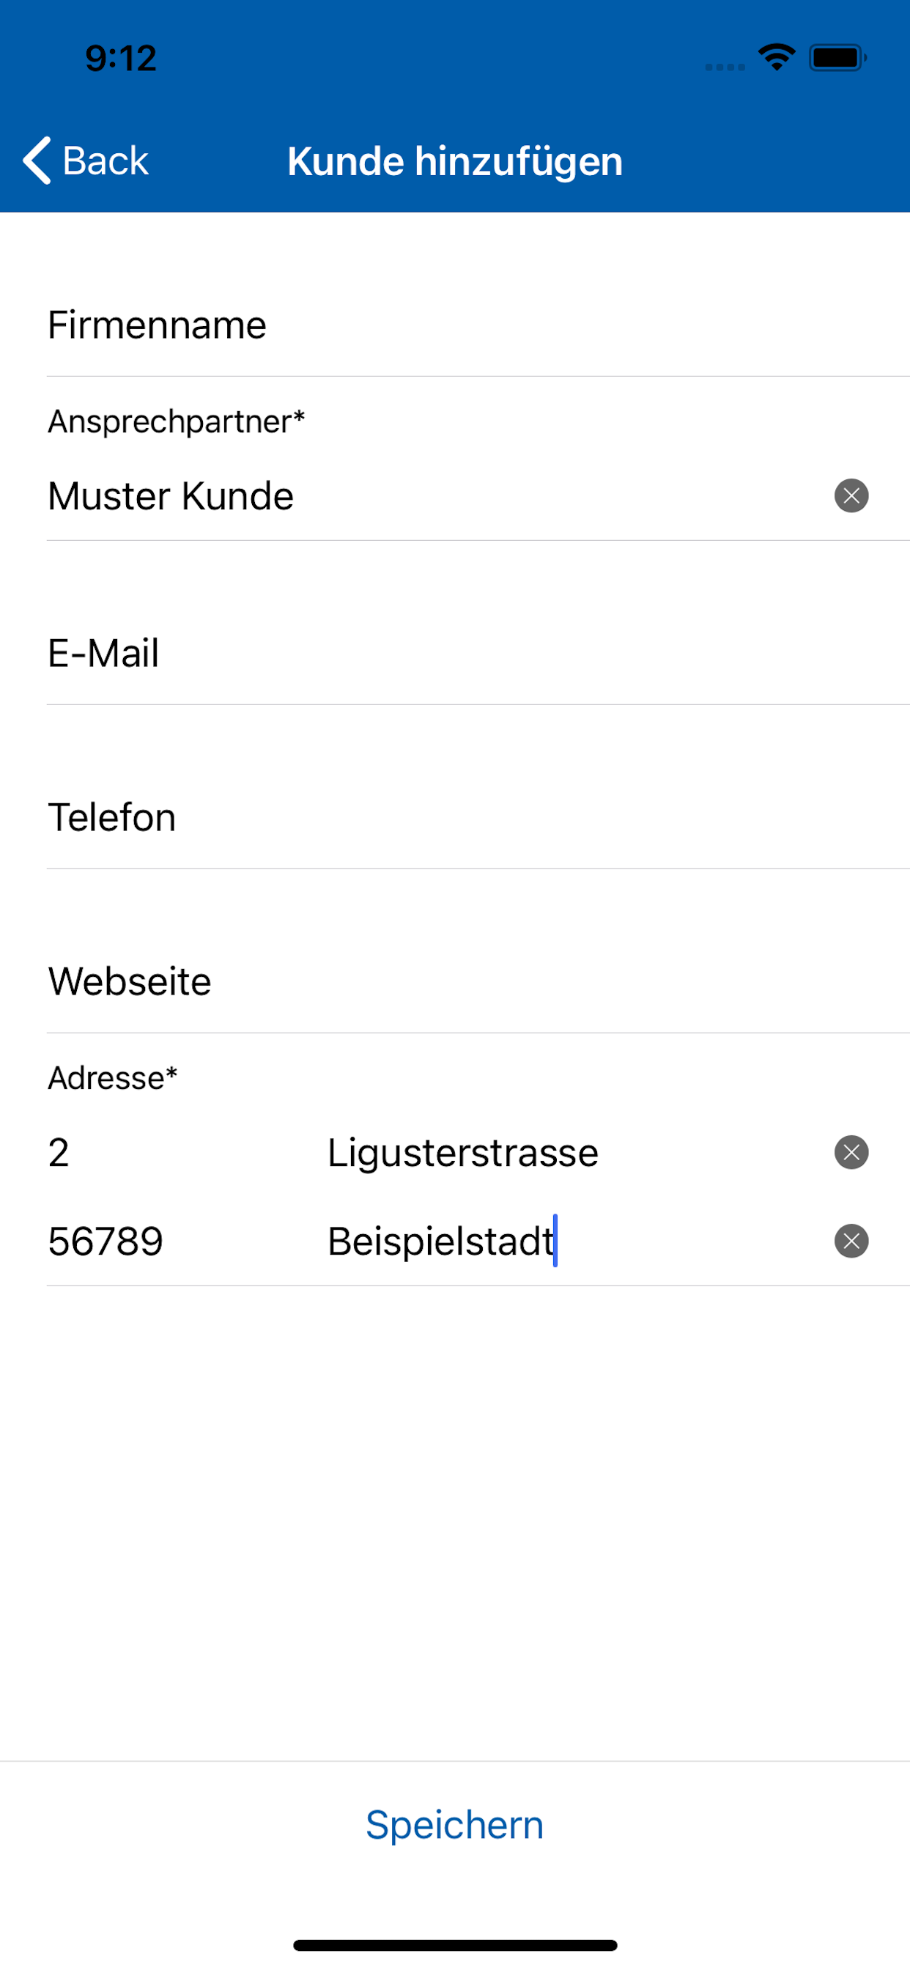Image resolution: width=910 pixels, height=1970 pixels.
Task: Tap the home indicator bar
Action: point(455,1945)
